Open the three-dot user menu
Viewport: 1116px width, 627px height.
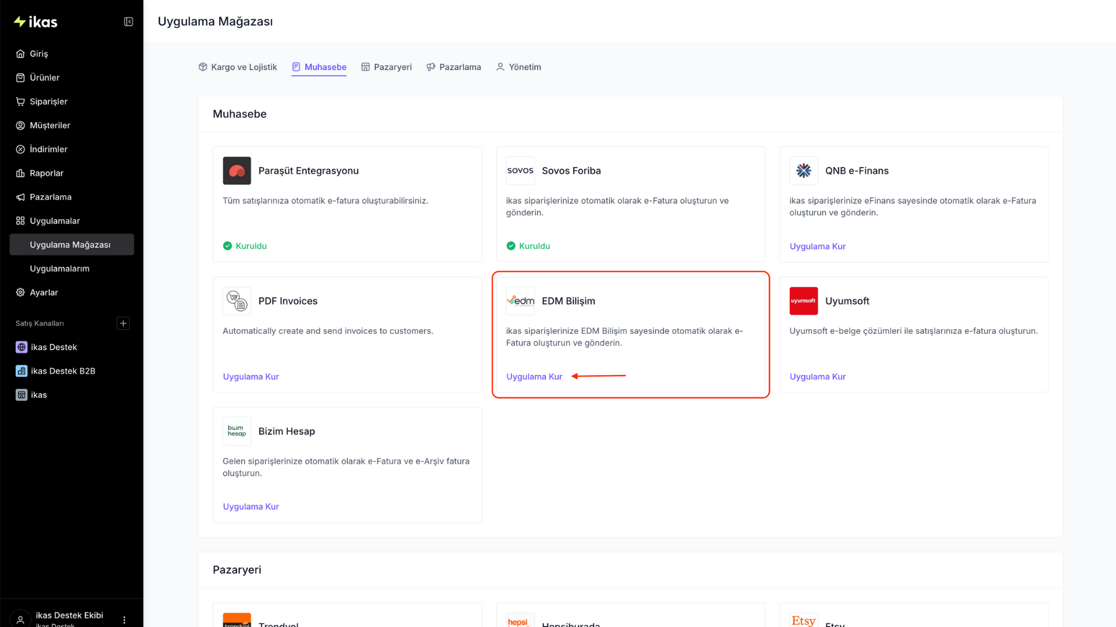124,619
